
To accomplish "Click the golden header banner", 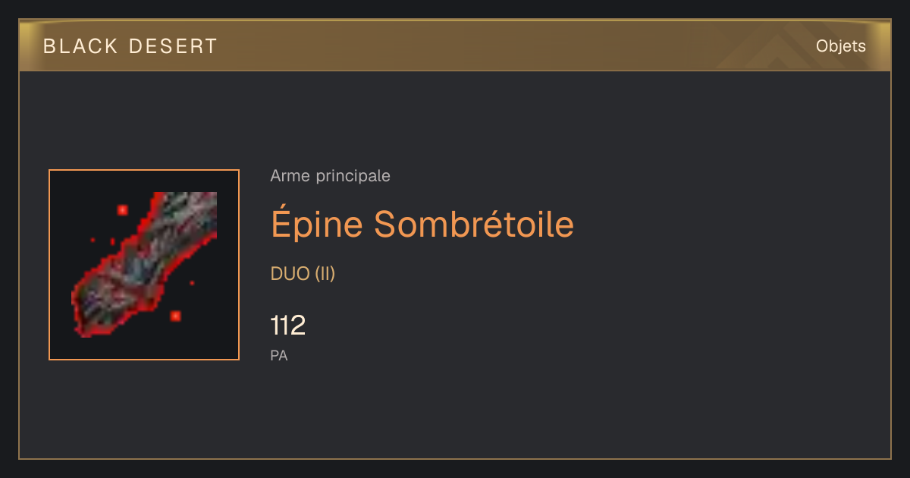I will (x=455, y=46).
